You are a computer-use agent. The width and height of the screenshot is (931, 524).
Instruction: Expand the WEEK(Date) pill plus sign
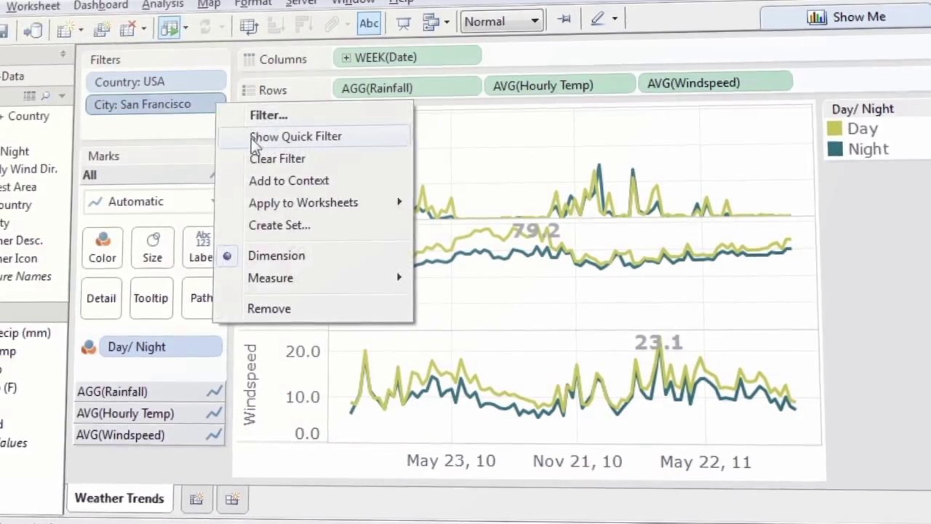pos(346,57)
